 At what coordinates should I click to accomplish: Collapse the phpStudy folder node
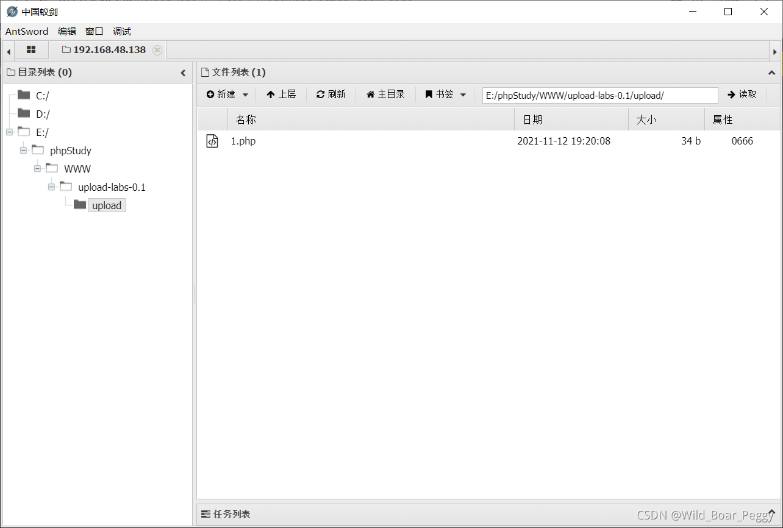click(x=23, y=150)
